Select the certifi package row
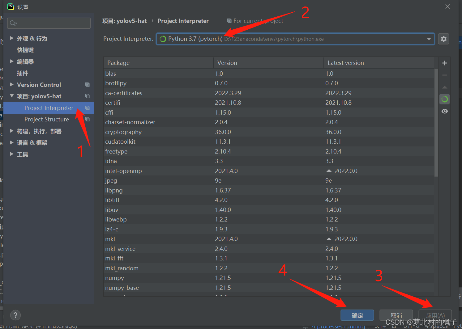This screenshot has height=329, width=462. click(x=269, y=103)
